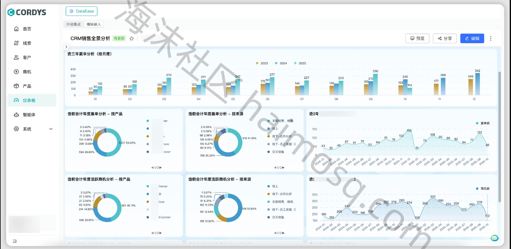Screen dimensions: 511x249
Task: Click the blue 编辑 edit button
Action: [x=472, y=39]
